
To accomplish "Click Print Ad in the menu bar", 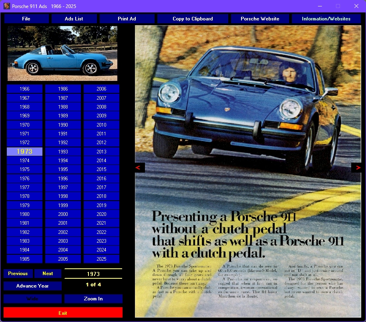I will (x=127, y=19).
